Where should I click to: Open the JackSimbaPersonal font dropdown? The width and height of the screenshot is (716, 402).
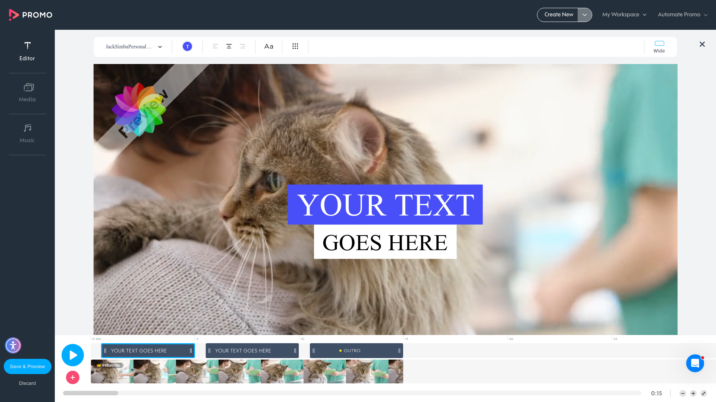point(134,47)
